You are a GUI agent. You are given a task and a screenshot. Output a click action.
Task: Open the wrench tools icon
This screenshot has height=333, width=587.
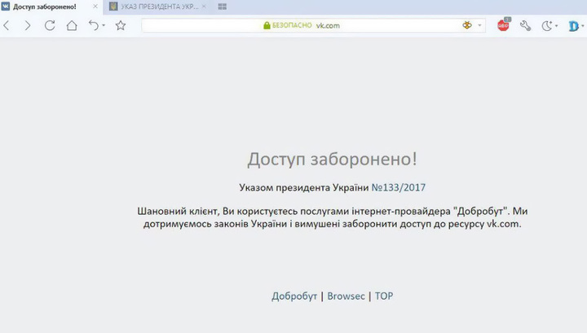(527, 25)
